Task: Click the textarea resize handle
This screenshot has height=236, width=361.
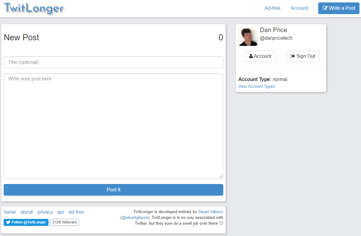Action: 221,176
